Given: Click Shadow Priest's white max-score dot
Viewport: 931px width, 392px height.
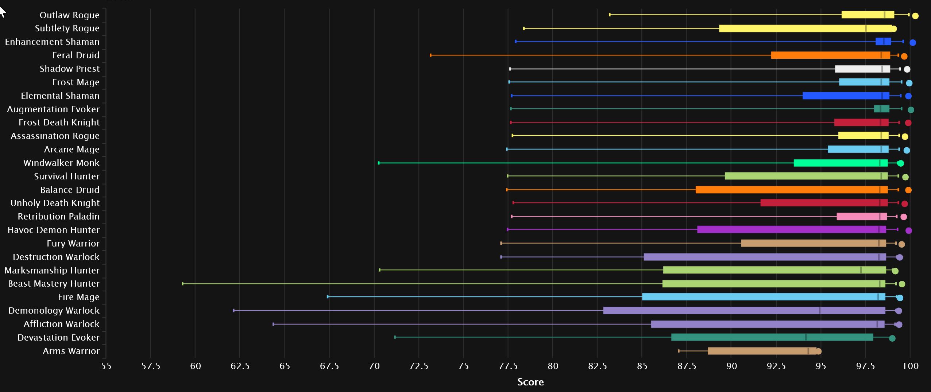Looking at the screenshot, I should click(907, 69).
